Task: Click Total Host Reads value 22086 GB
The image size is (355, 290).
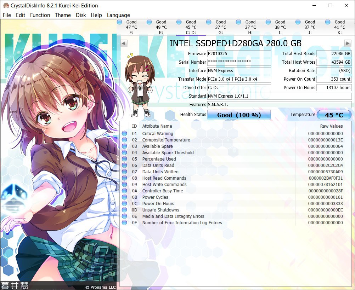Action: click(x=334, y=53)
